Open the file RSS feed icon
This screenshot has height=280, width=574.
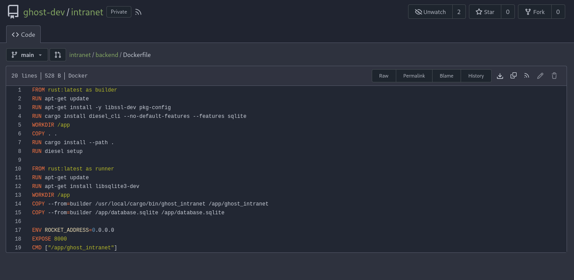pyautogui.click(x=527, y=76)
